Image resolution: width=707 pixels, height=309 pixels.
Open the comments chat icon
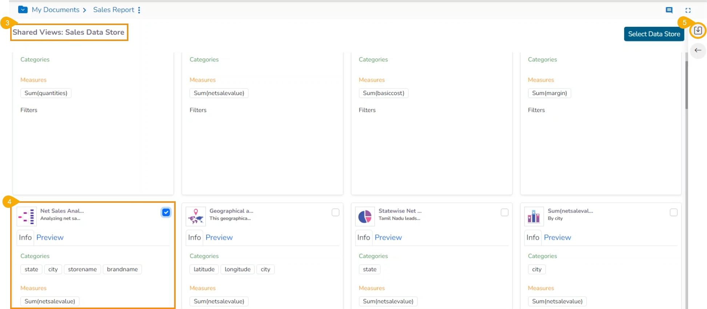(x=669, y=10)
